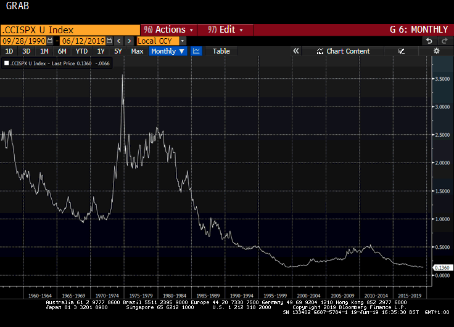
Task: Step date range back with left arrow
Action: pyautogui.click(x=119, y=41)
